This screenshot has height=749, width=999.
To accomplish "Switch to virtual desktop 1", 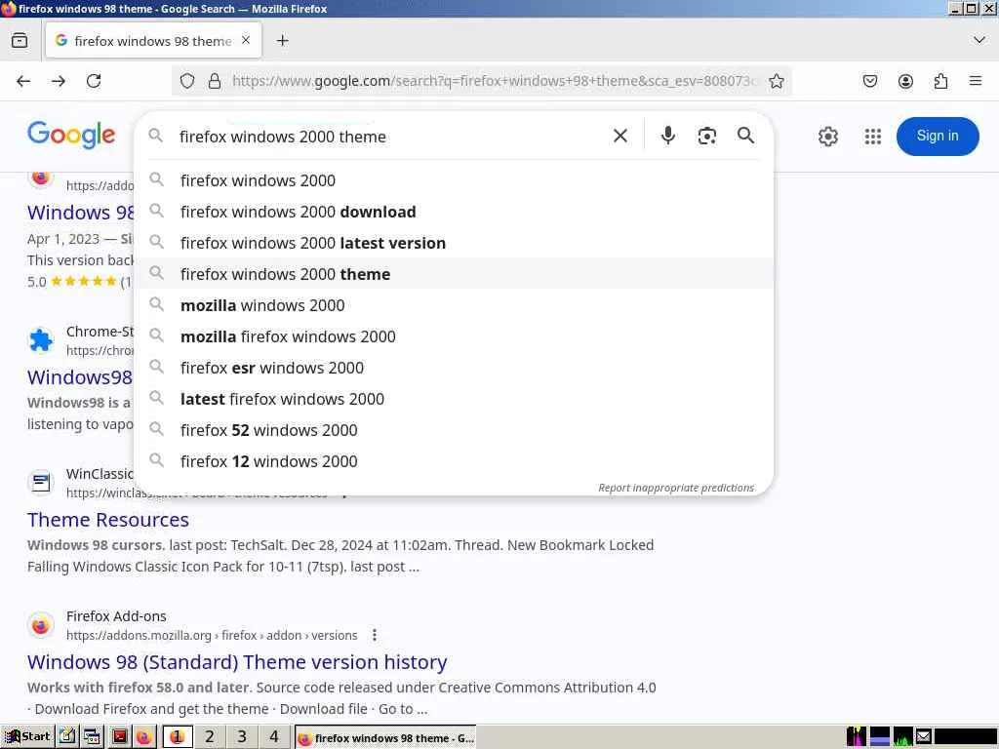I will pos(178,737).
